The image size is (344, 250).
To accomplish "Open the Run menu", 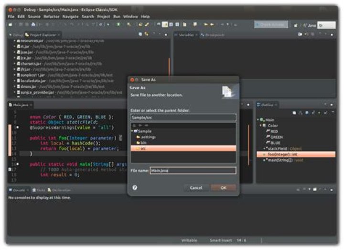I will (117, 17).
